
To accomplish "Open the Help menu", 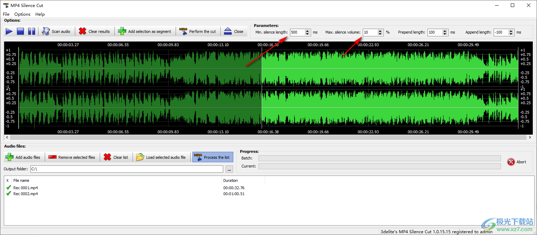I will pos(40,14).
